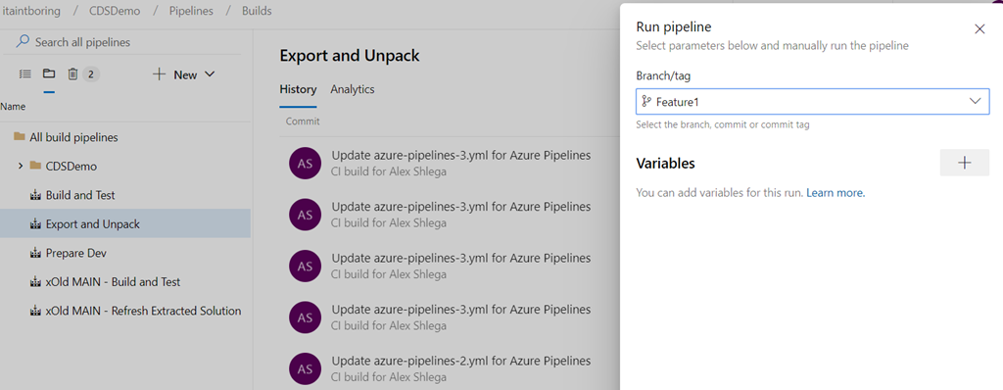Click the Variables heading
This screenshot has width=1003, height=390.
click(x=665, y=164)
